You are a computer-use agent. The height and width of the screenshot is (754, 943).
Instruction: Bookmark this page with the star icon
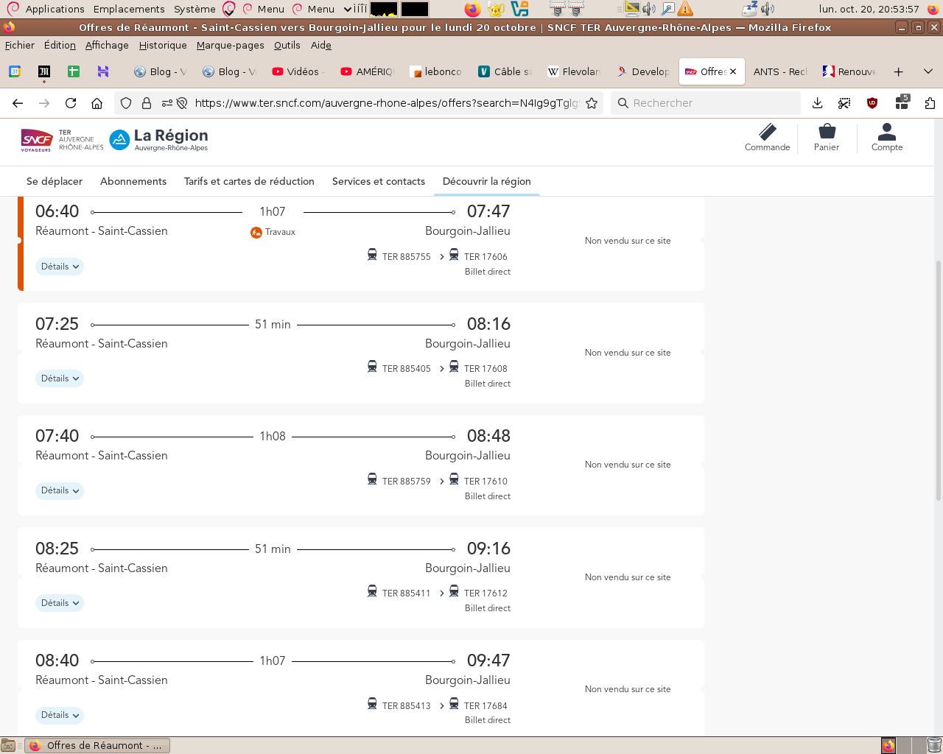[x=591, y=103]
